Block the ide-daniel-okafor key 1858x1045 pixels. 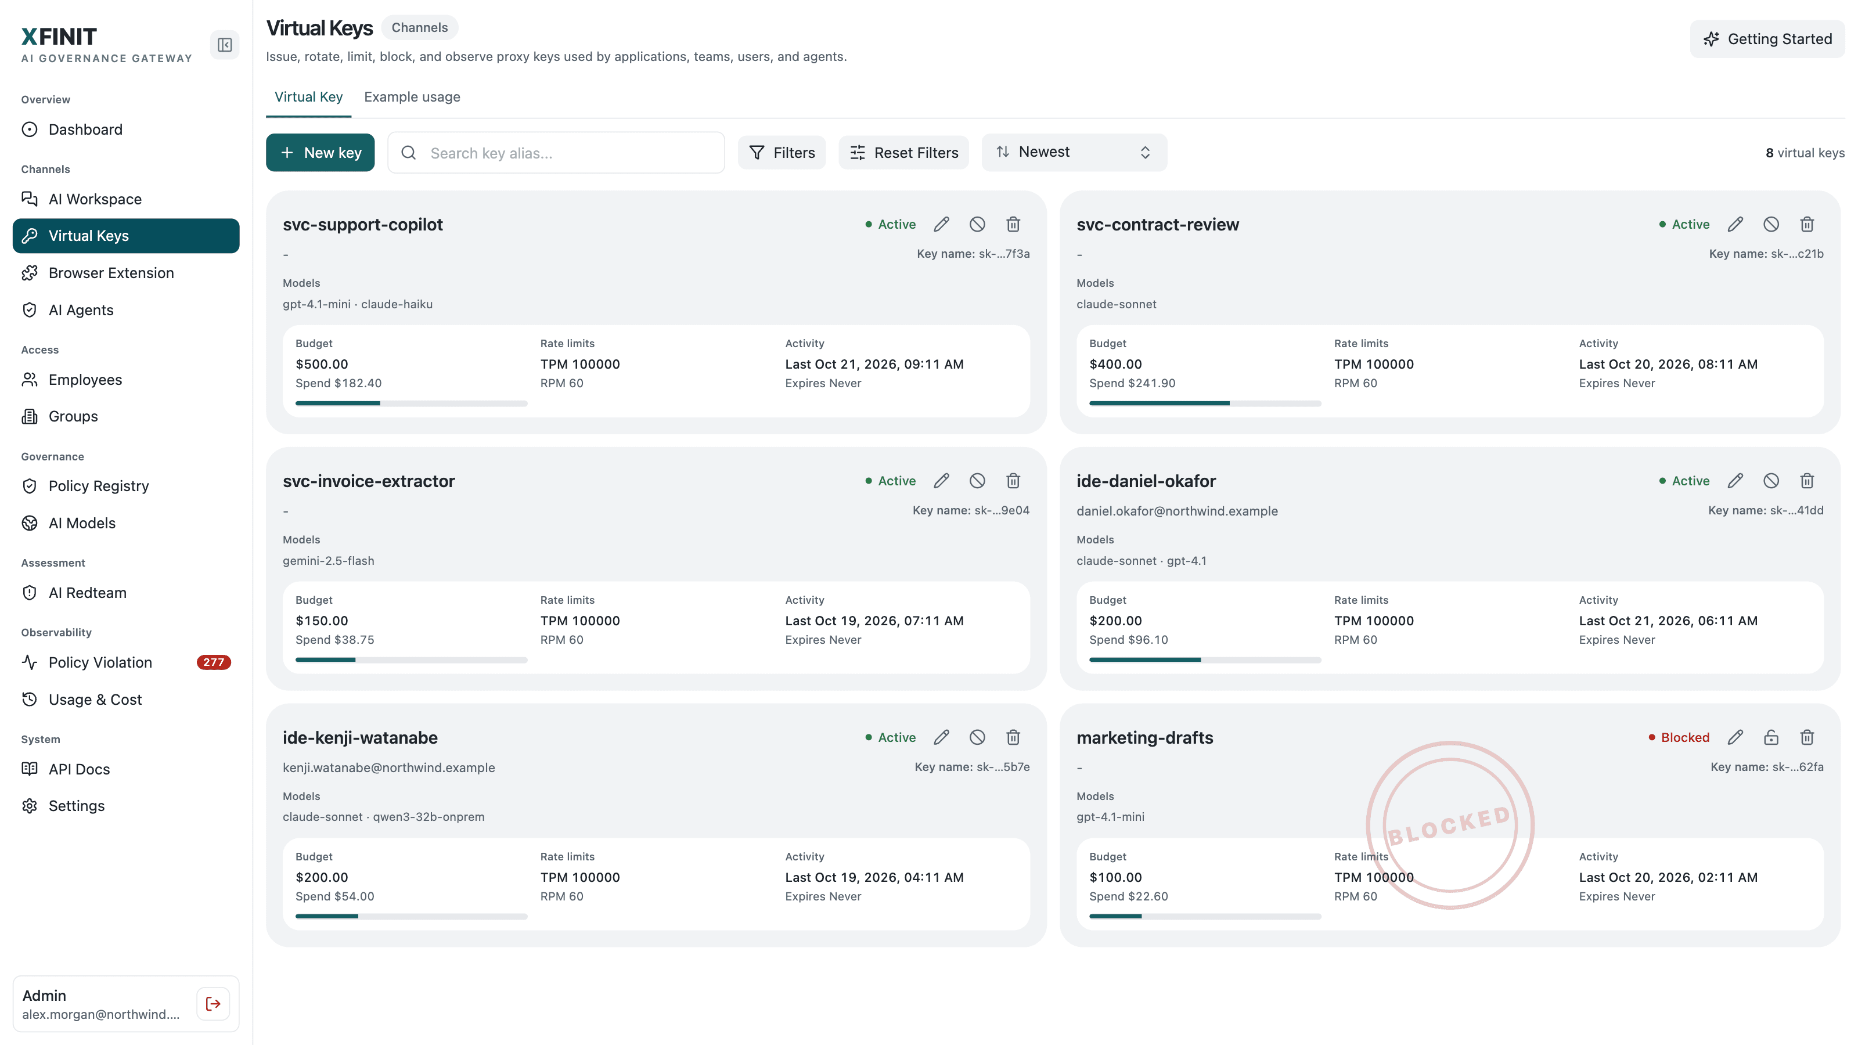pos(1771,481)
